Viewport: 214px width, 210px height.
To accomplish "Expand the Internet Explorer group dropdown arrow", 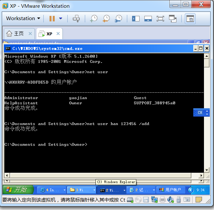I will pyautogui.click(x=64, y=190).
